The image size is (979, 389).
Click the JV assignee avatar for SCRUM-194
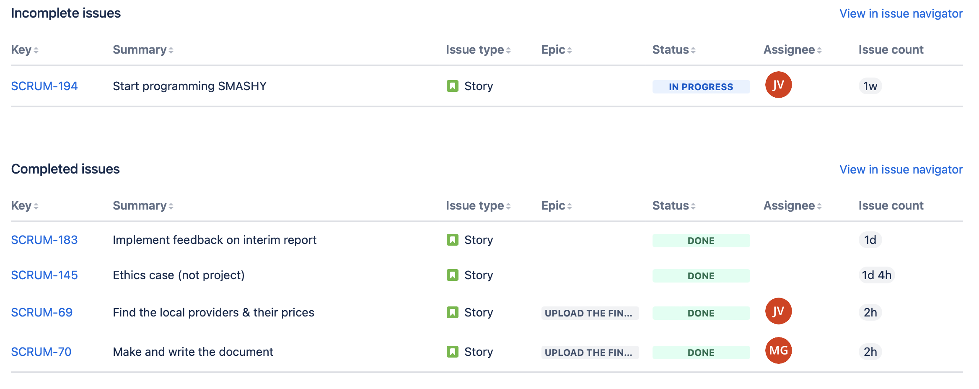[778, 85]
